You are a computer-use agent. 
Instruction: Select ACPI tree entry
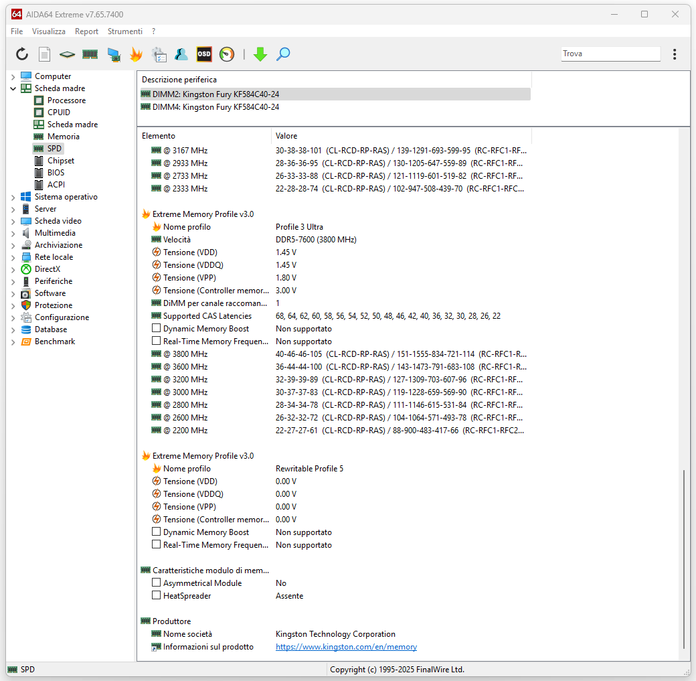coord(56,184)
